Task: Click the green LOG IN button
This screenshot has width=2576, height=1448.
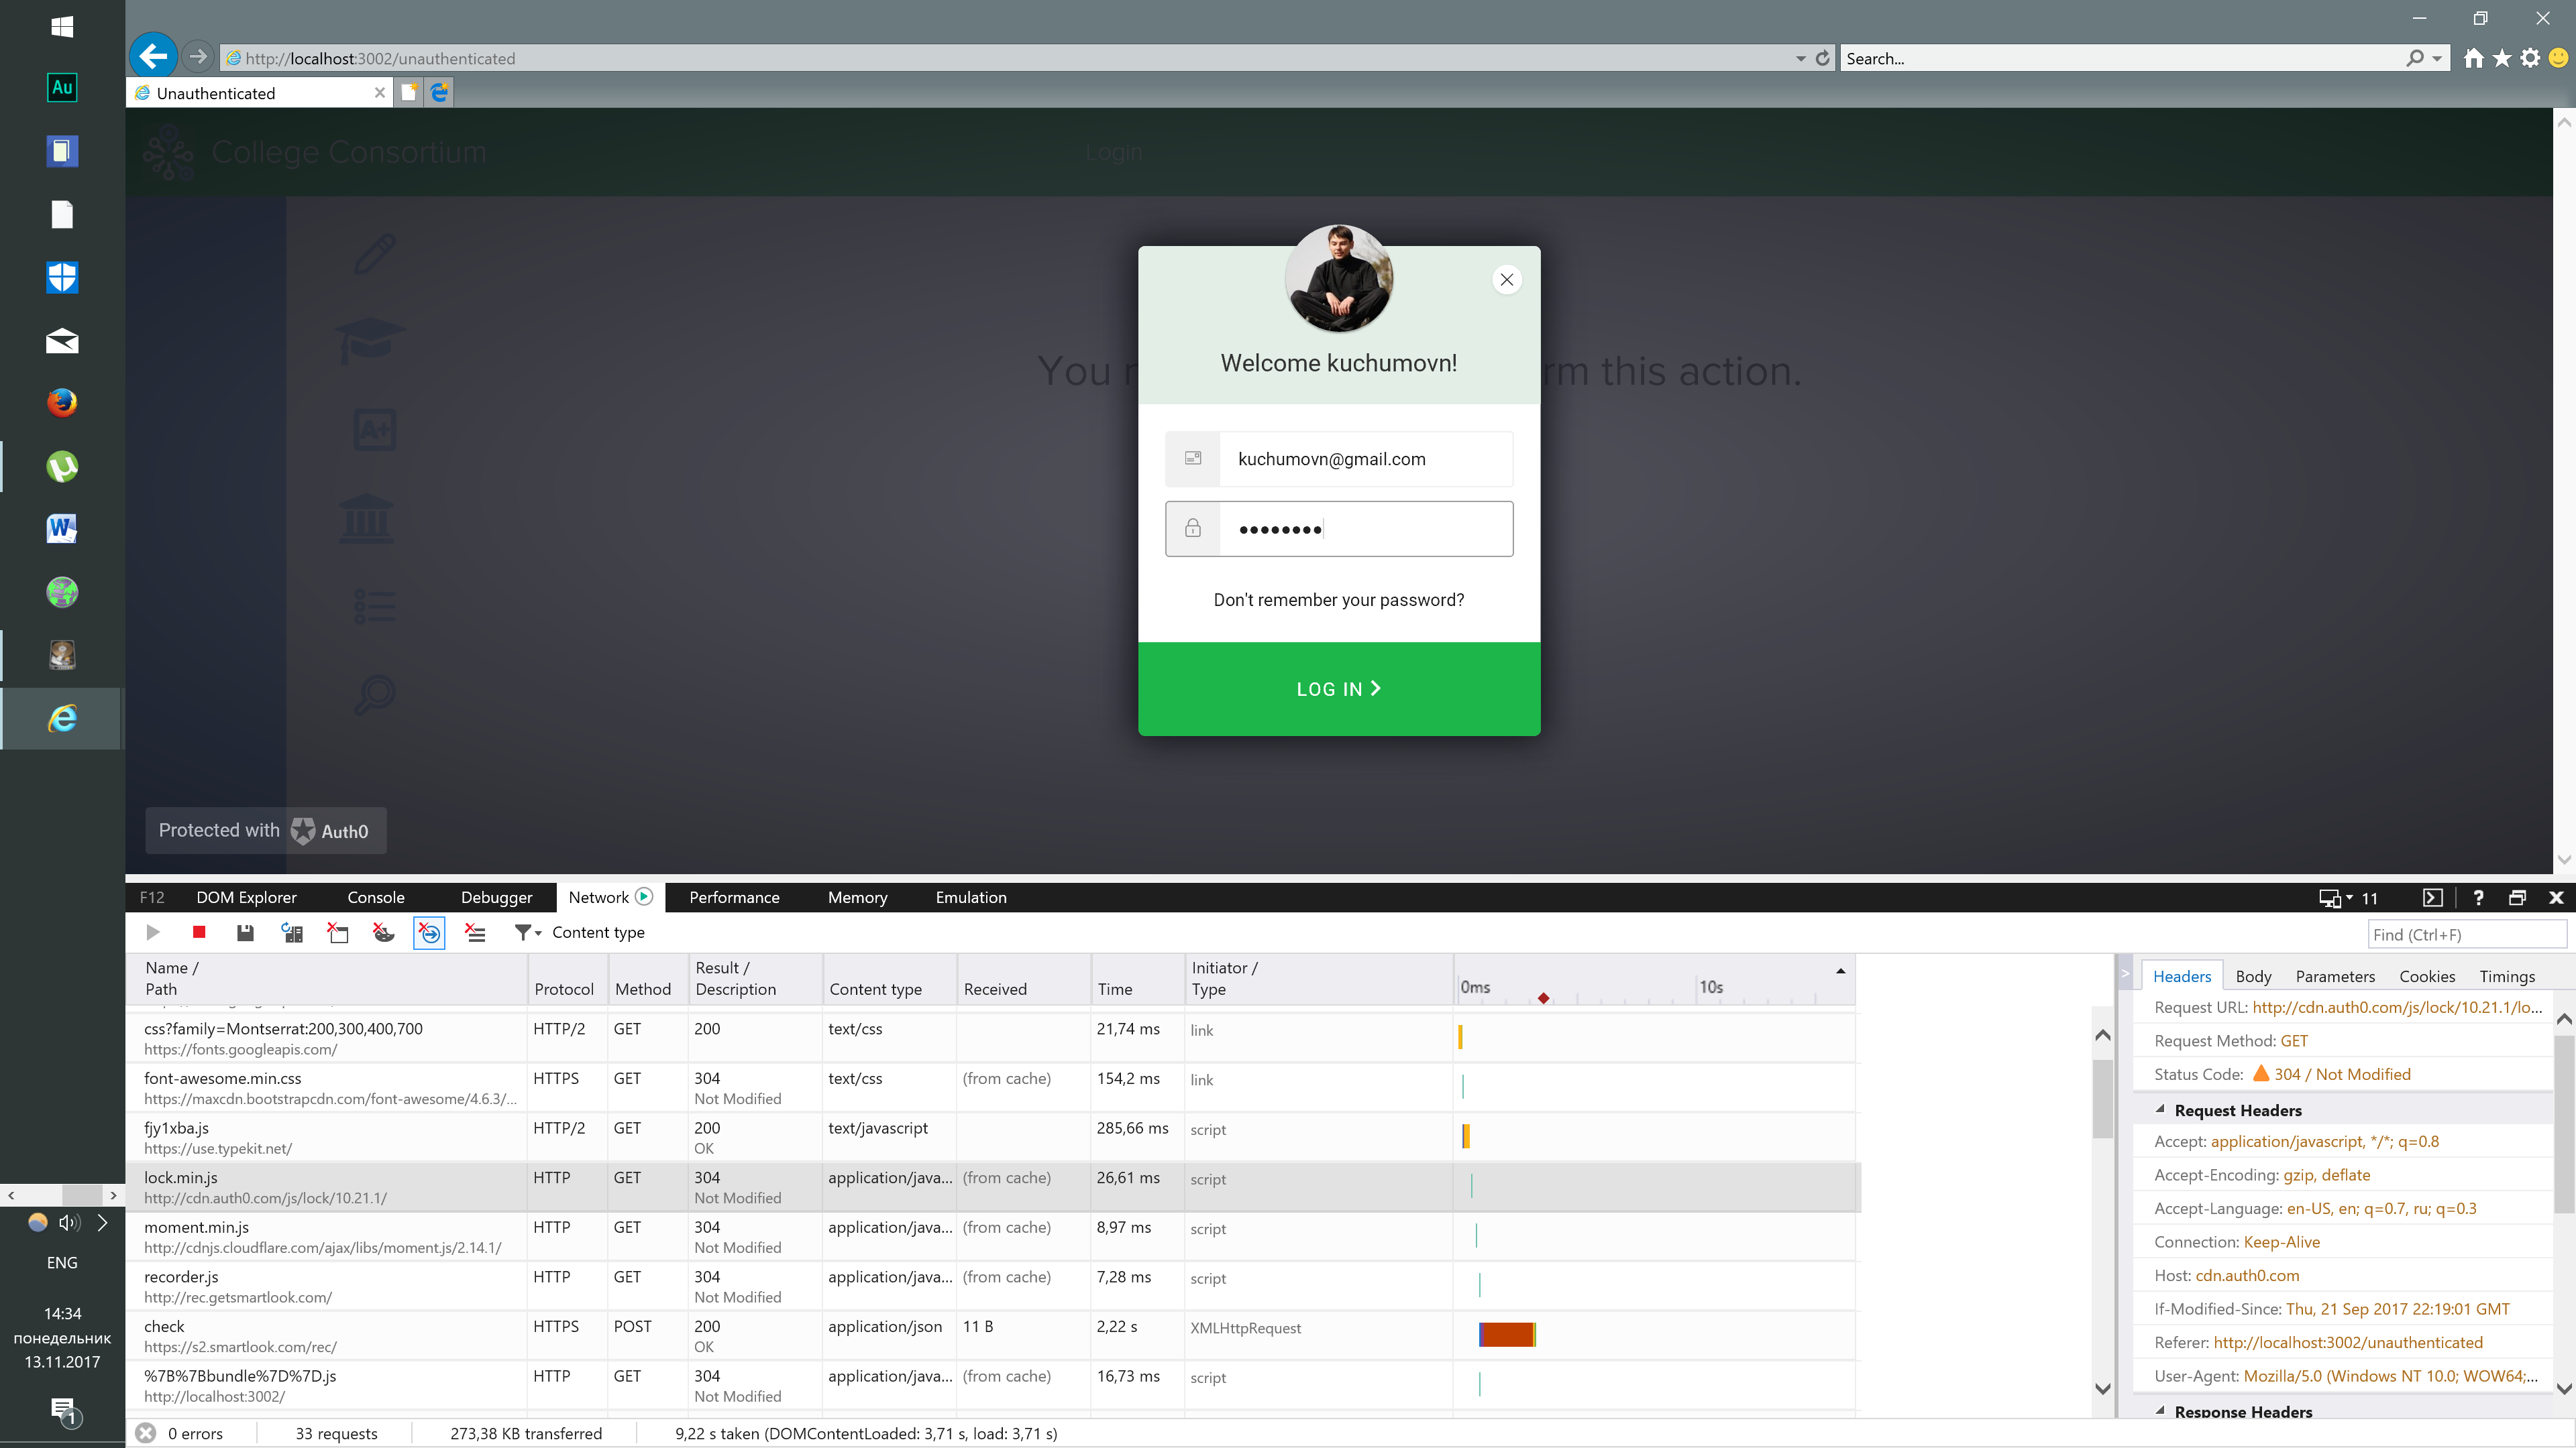Action: pos(1338,688)
